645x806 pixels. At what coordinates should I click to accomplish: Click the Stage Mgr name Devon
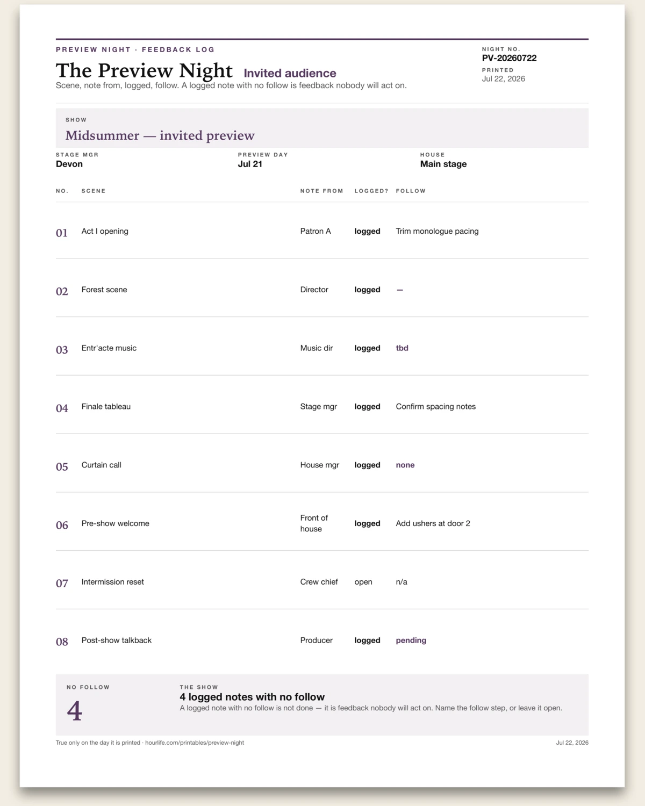tap(69, 164)
